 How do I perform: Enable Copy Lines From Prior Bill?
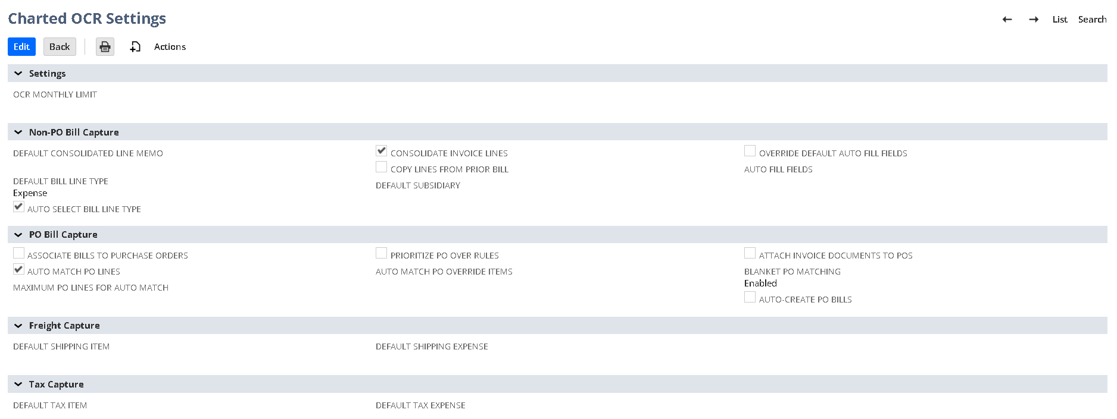382,167
